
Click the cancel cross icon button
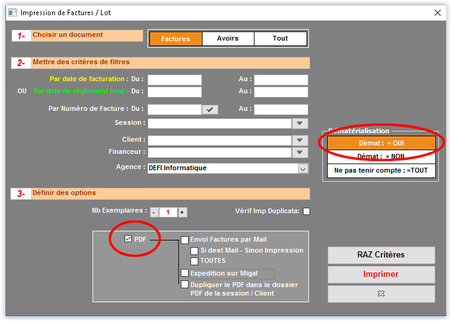pyautogui.click(x=381, y=294)
